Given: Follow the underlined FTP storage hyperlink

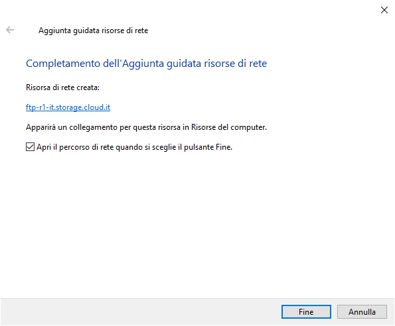Looking at the screenshot, I should pos(68,107).
